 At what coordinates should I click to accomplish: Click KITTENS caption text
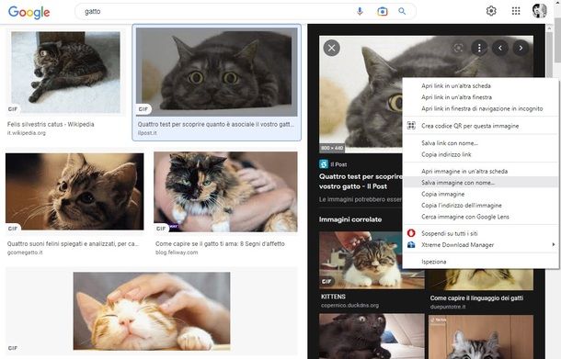(333, 297)
